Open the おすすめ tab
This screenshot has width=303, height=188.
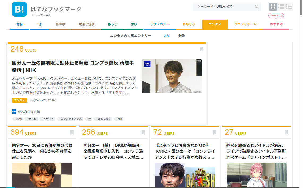click(x=276, y=24)
